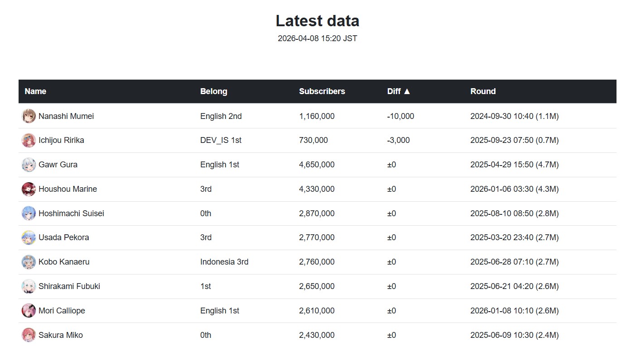The width and height of the screenshot is (631, 346).
Task: Click Kobo Kanaeru's avatar icon
Action: point(29,262)
